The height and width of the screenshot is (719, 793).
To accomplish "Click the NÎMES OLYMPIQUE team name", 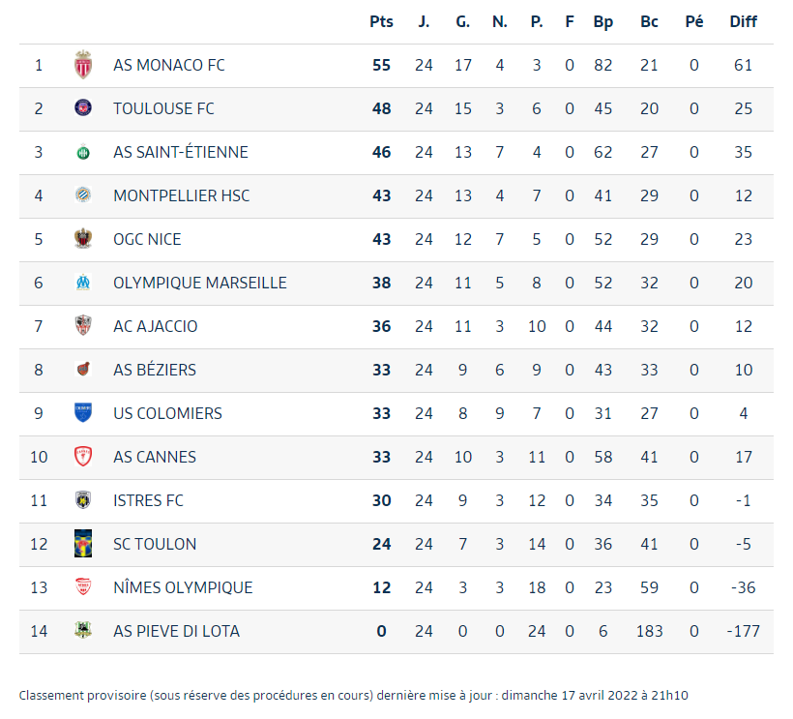I will click(x=183, y=587).
